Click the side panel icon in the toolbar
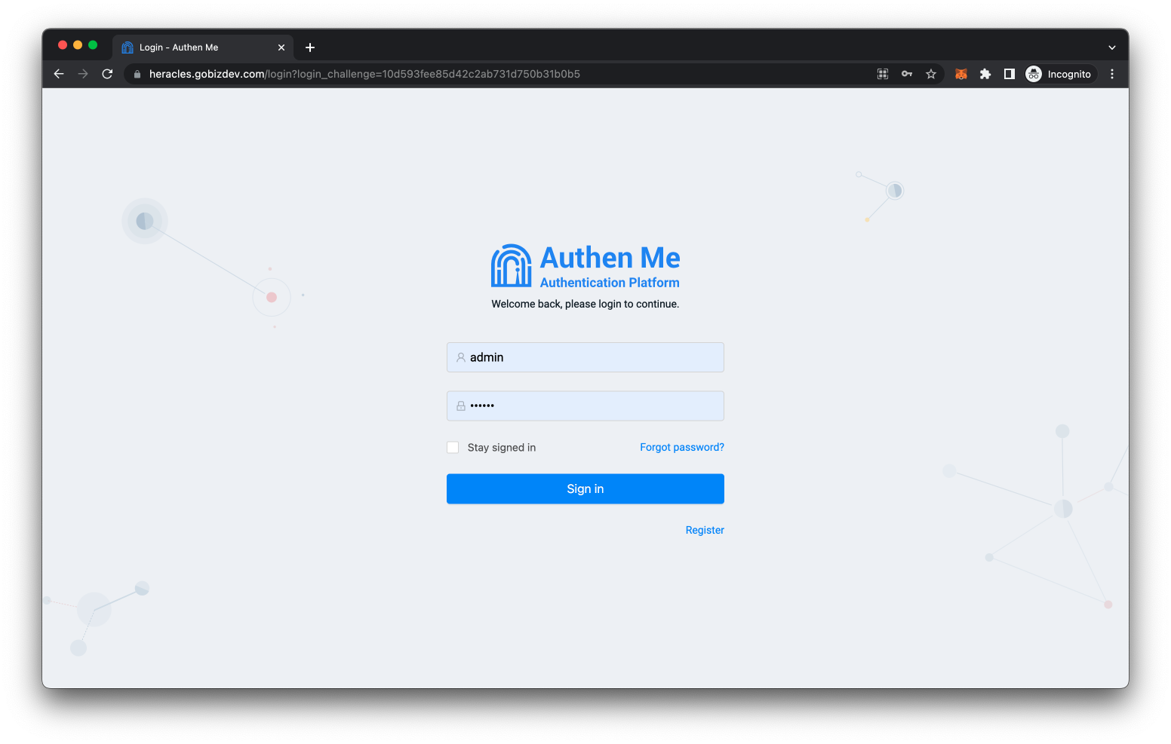Screen dimensions: 1171x744 coord(1010,74)
